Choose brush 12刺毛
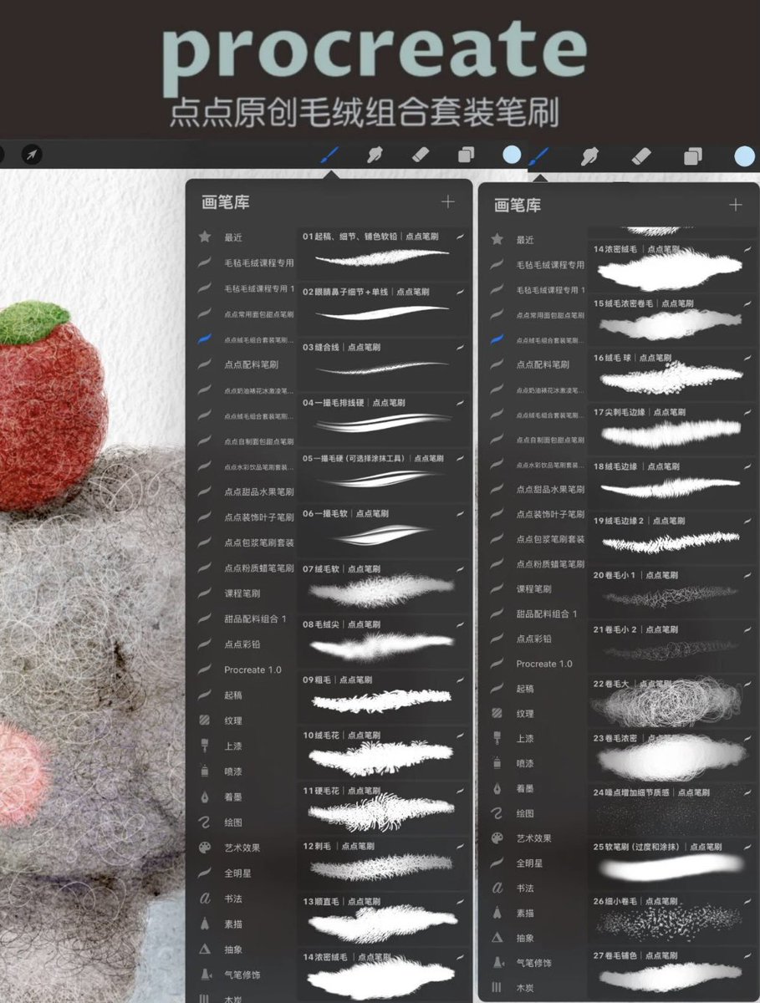This screenshot has width=760, height=1003. click(x=385, y=863)
